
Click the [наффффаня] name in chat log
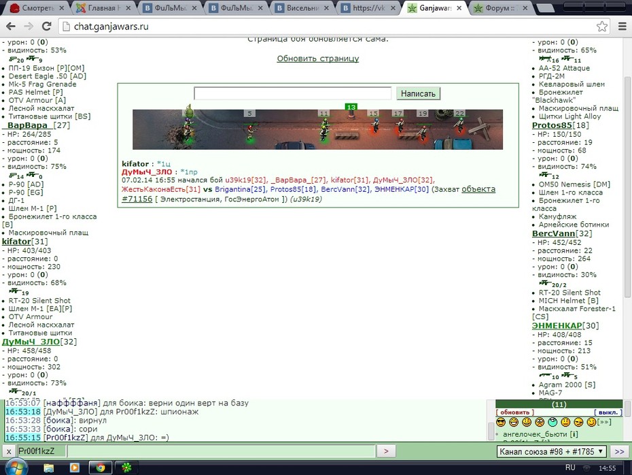71,403
